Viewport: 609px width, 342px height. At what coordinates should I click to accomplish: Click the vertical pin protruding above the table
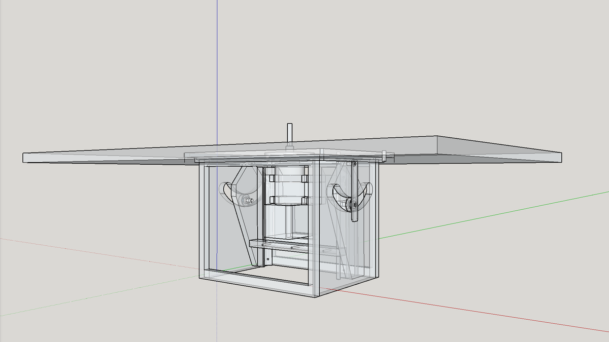click(290, 135)
